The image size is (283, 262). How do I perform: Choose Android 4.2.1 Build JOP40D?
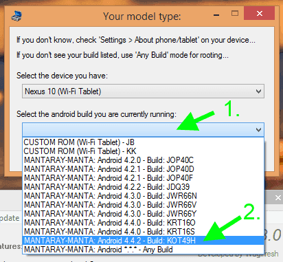pyautogui.click(x=144, y=169)
